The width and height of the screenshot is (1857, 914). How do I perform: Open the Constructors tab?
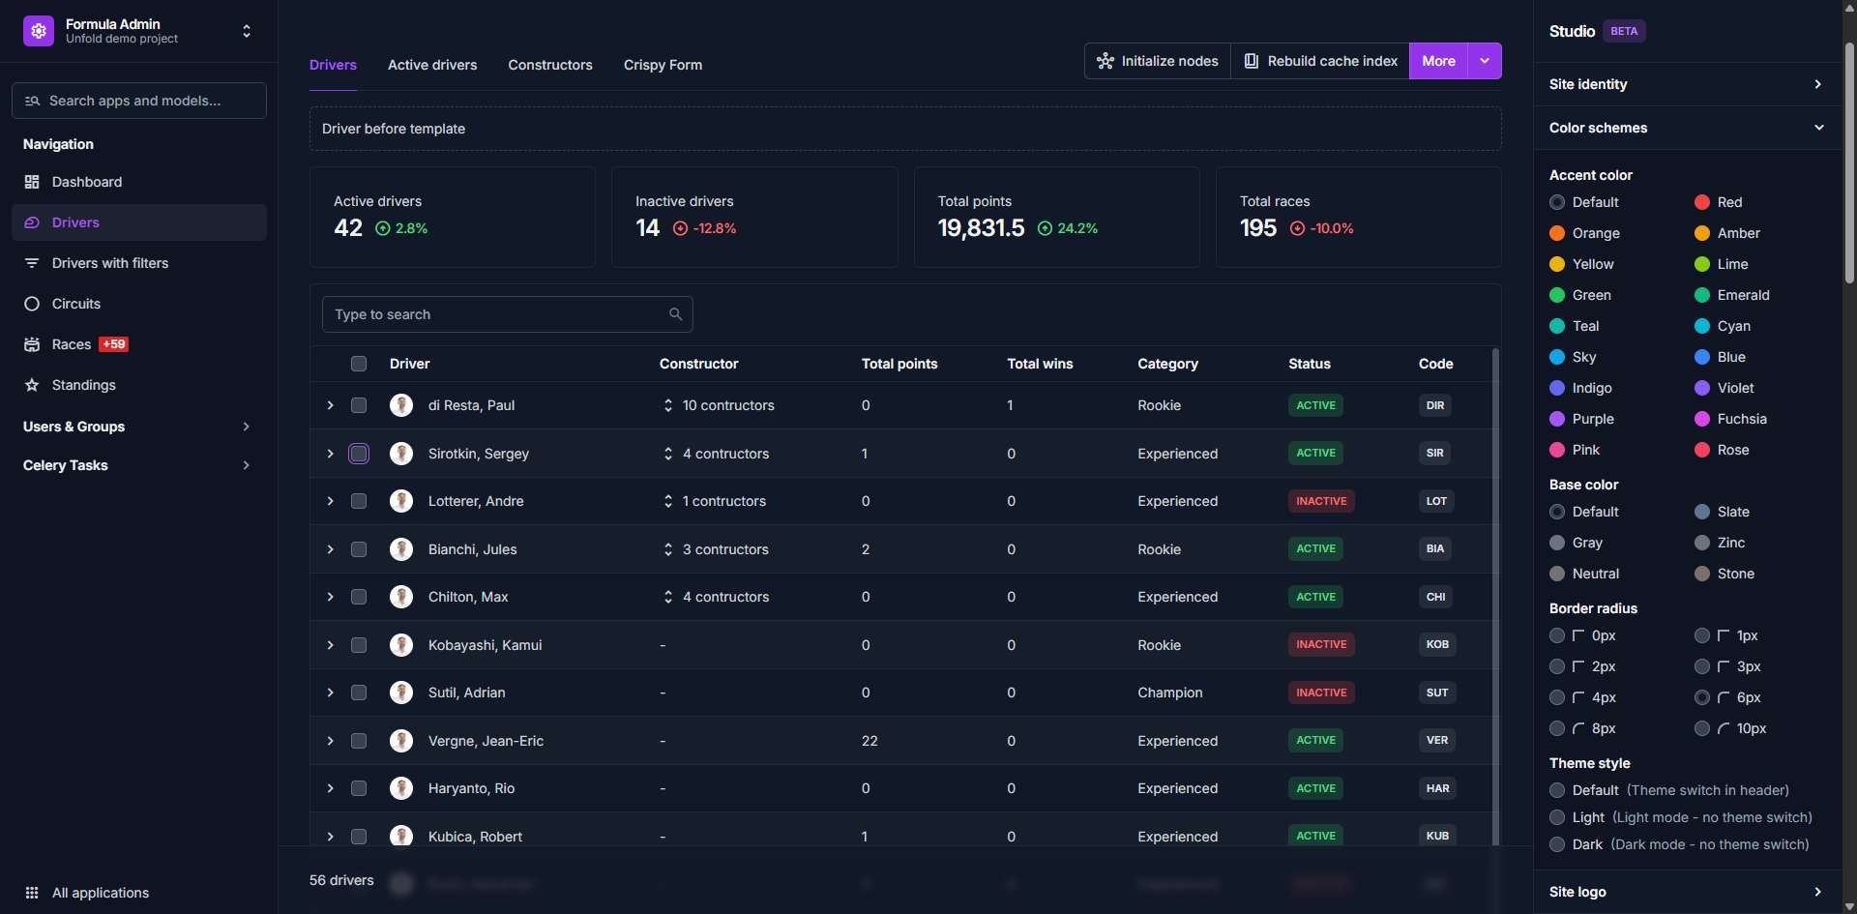pos(550,65)
